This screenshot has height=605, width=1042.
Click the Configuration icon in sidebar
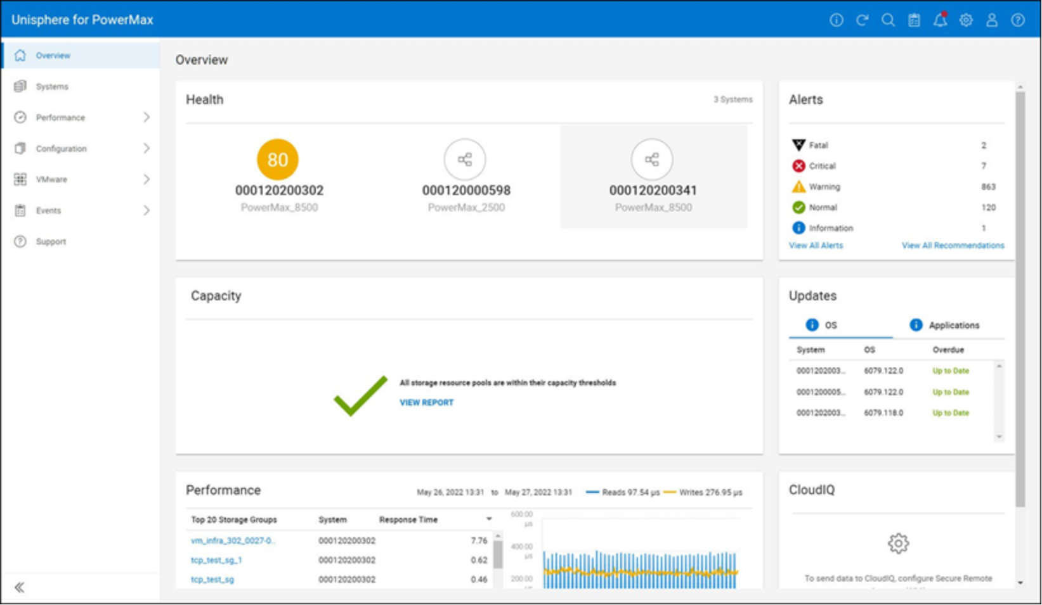pos(20,148)
